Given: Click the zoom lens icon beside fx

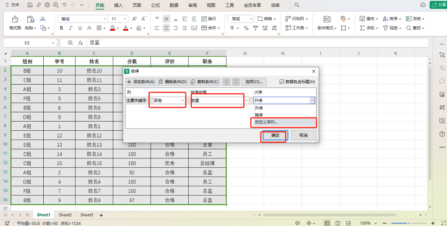Looking at the screenshot, I should [70, 43].
